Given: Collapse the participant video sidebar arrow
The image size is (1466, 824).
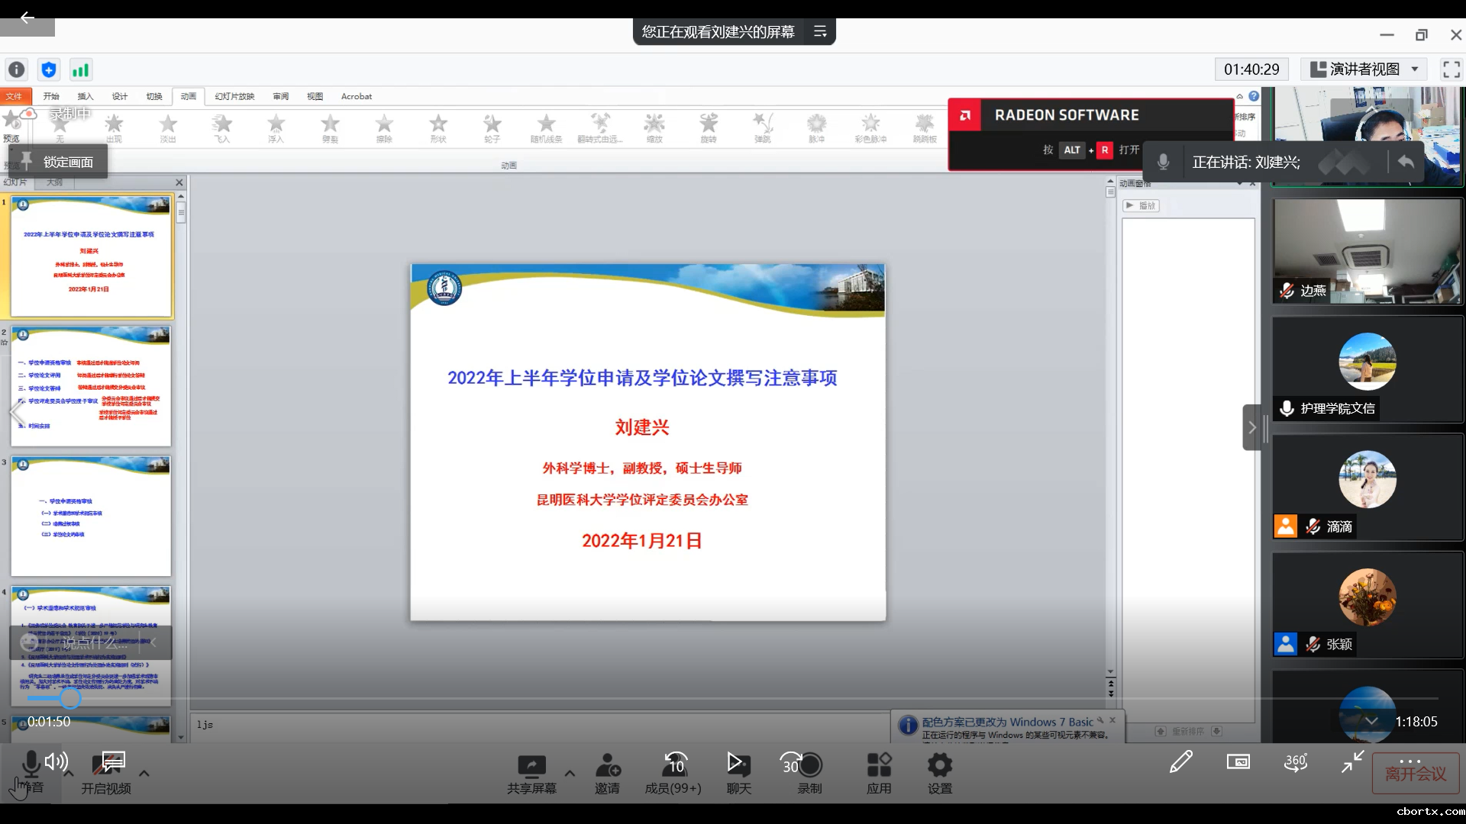Looking at the screenshot, I should click(1251, 427).
